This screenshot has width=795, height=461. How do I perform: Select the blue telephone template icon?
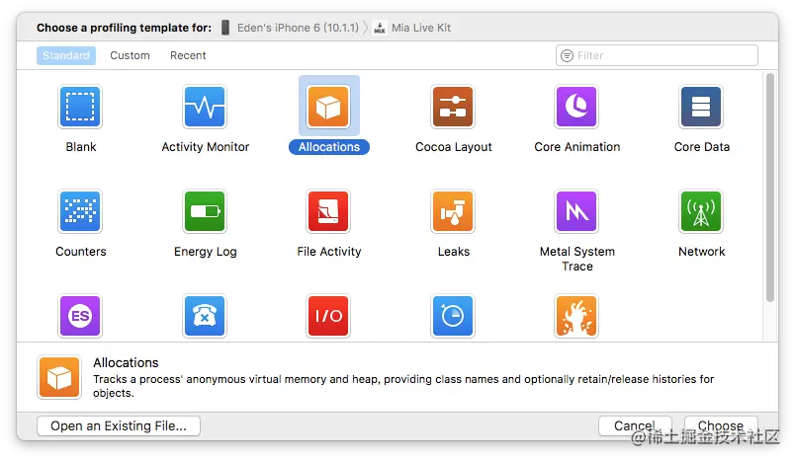pos(205,316)
